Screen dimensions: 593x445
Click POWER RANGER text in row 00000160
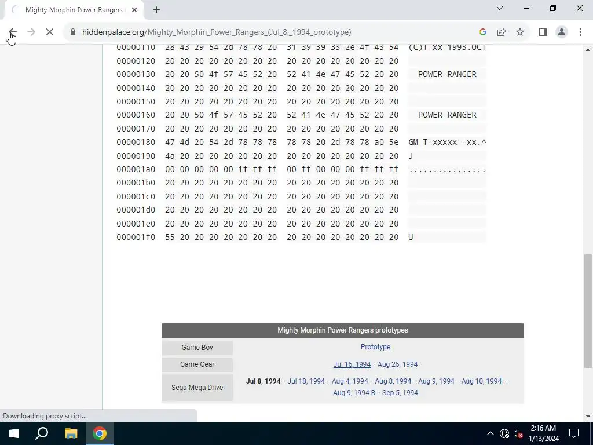pyautogui.click(x=447, y=115)
